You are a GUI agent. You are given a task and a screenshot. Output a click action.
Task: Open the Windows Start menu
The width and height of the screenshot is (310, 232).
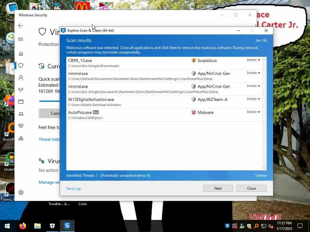(7, 226)
